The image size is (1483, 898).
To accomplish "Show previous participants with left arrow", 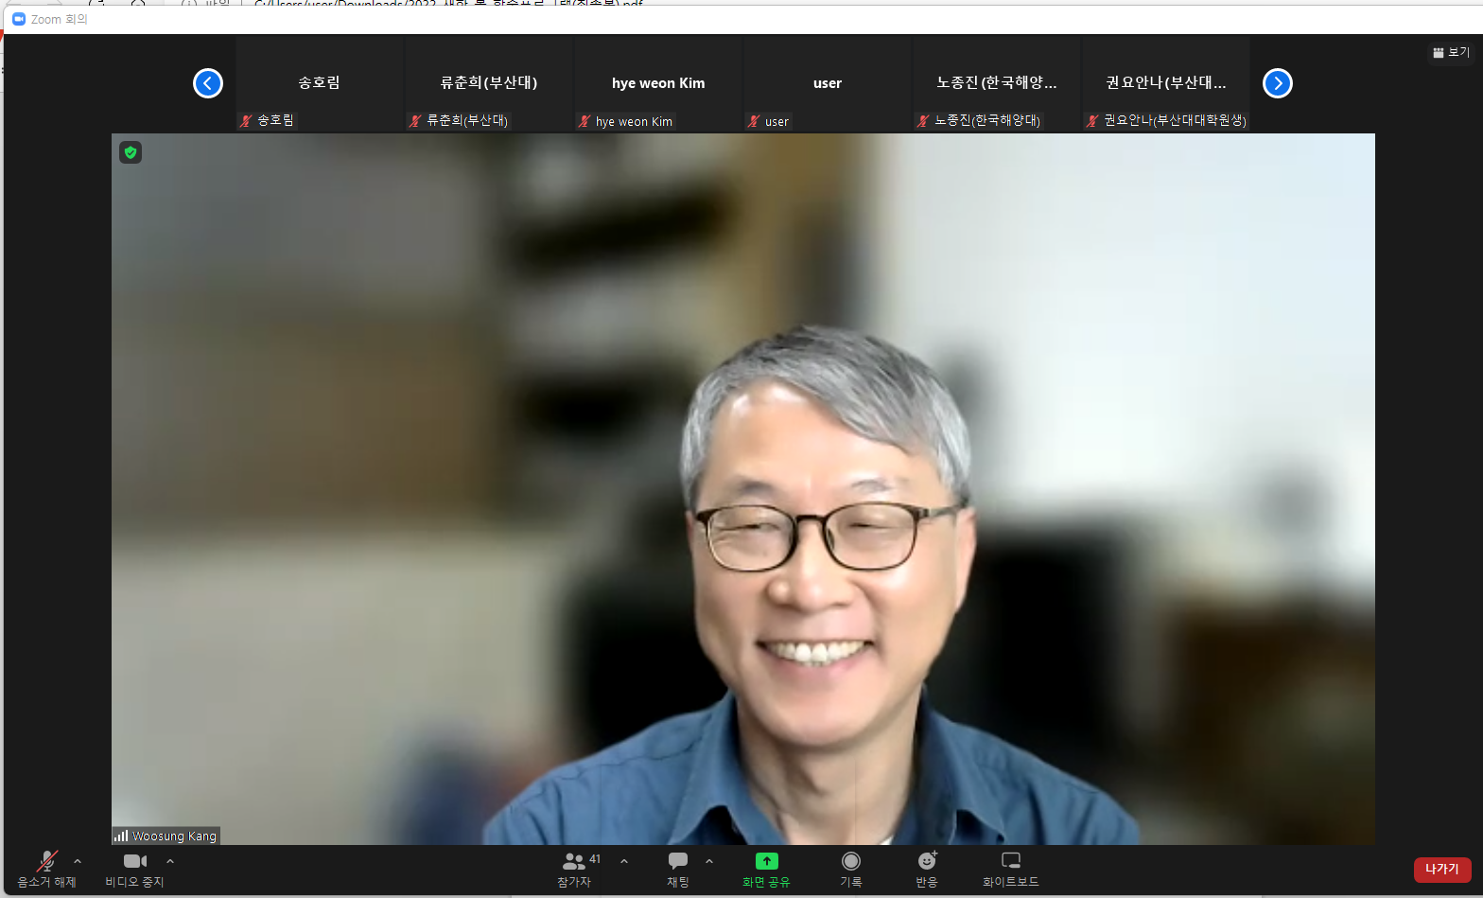I will click(x=208, y=83).
